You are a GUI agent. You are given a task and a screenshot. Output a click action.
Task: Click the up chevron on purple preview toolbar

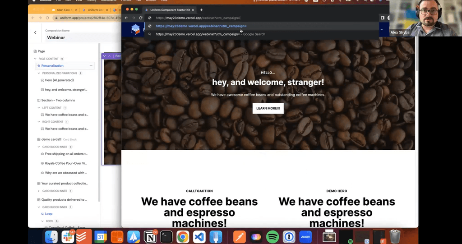[110, 56]
